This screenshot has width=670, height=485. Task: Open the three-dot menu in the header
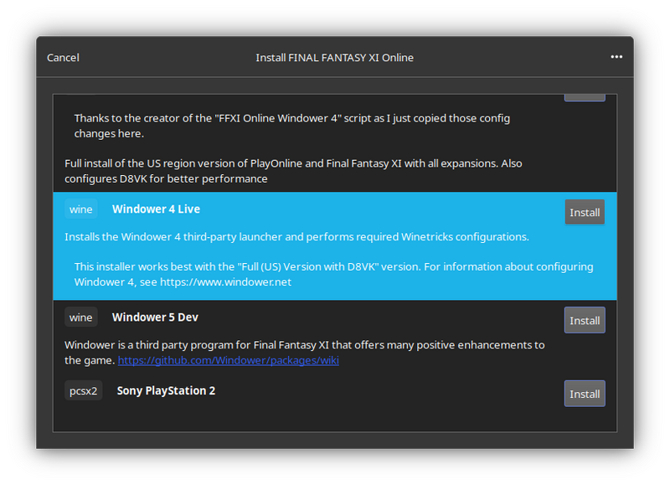pos(616,57)
